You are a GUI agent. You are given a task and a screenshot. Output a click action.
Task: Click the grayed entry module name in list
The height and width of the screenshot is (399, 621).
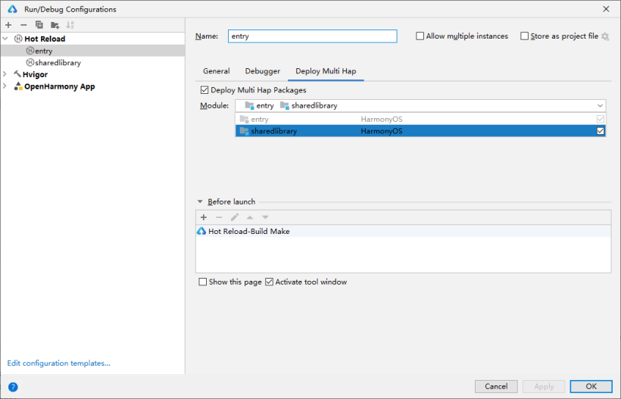(260, 119)
